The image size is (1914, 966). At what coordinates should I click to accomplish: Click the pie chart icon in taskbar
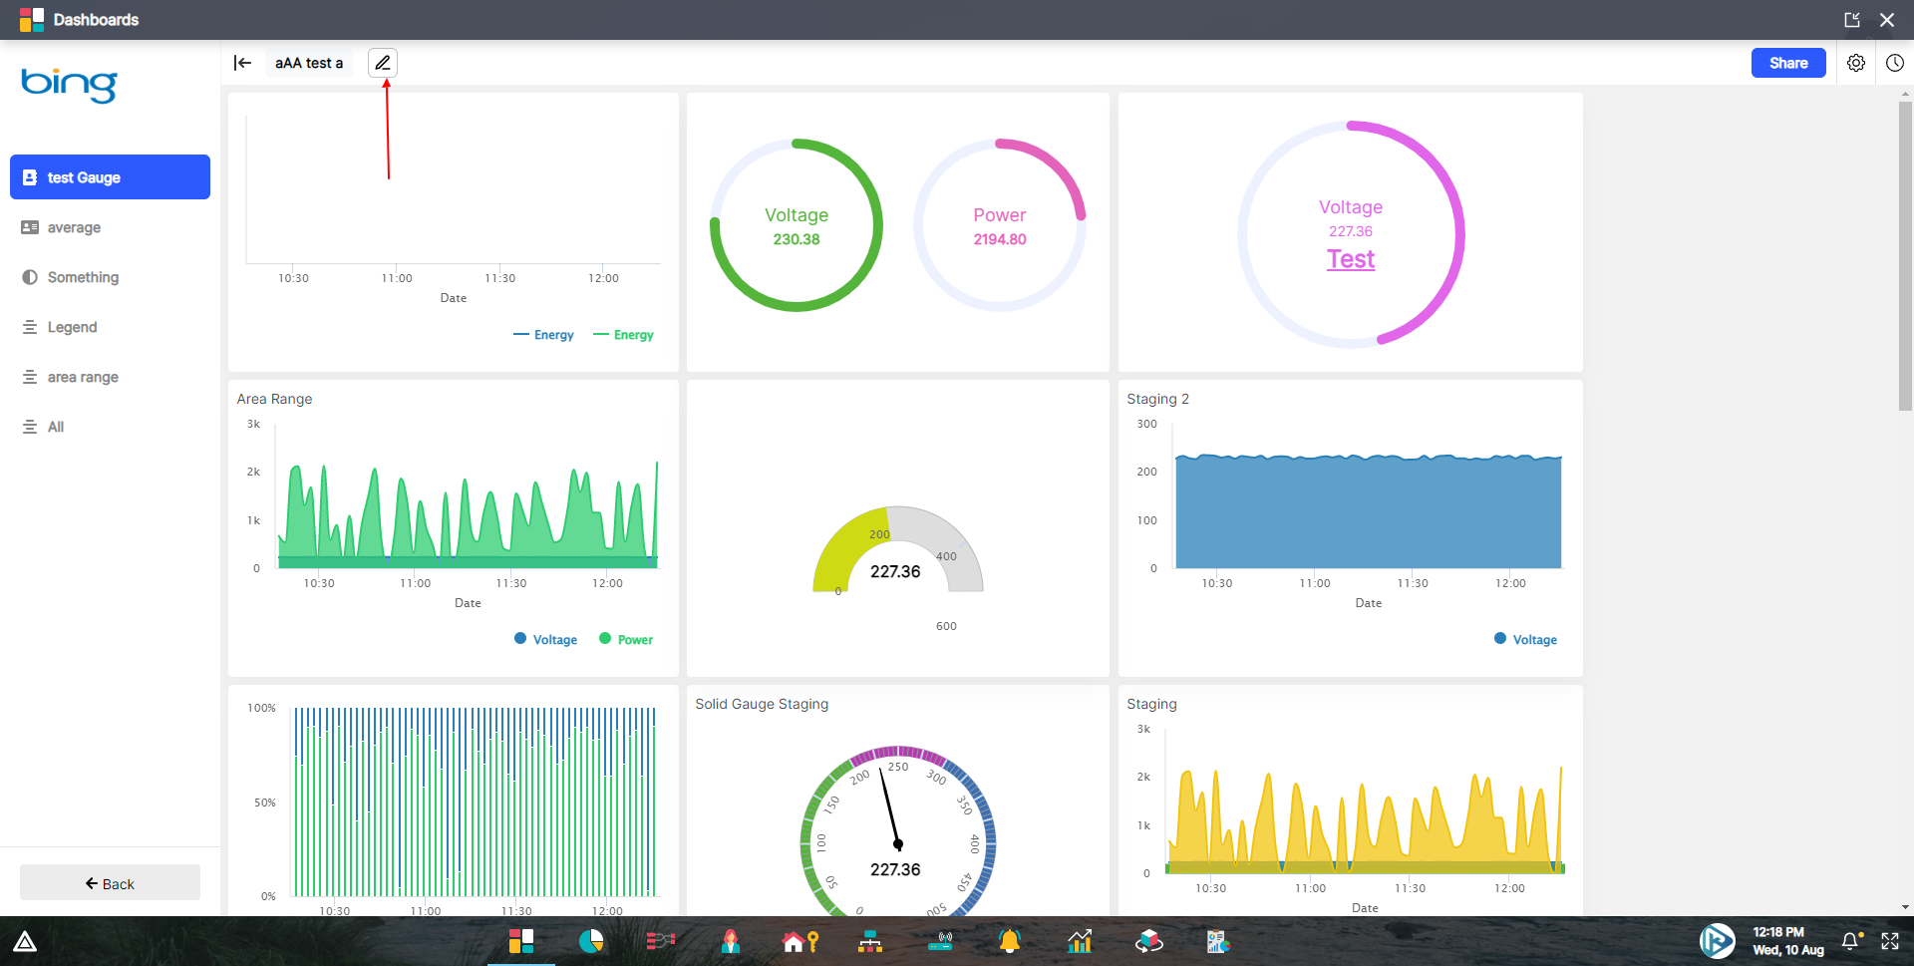point(592,941)
